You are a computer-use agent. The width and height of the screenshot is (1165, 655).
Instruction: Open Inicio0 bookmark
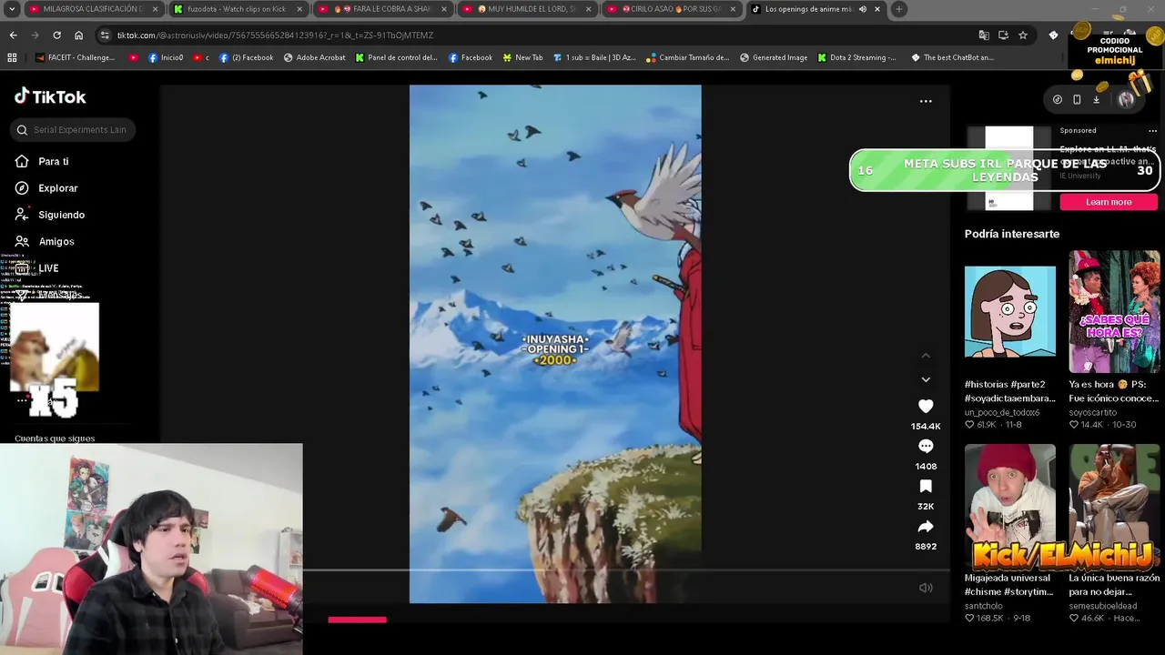[x=165, y=57]
